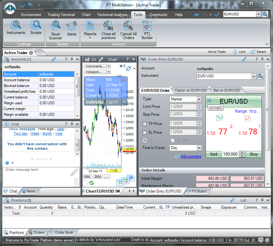This screenshot has height=246, width=273.
Task: Open the Reports menu button
Action: 90,30
